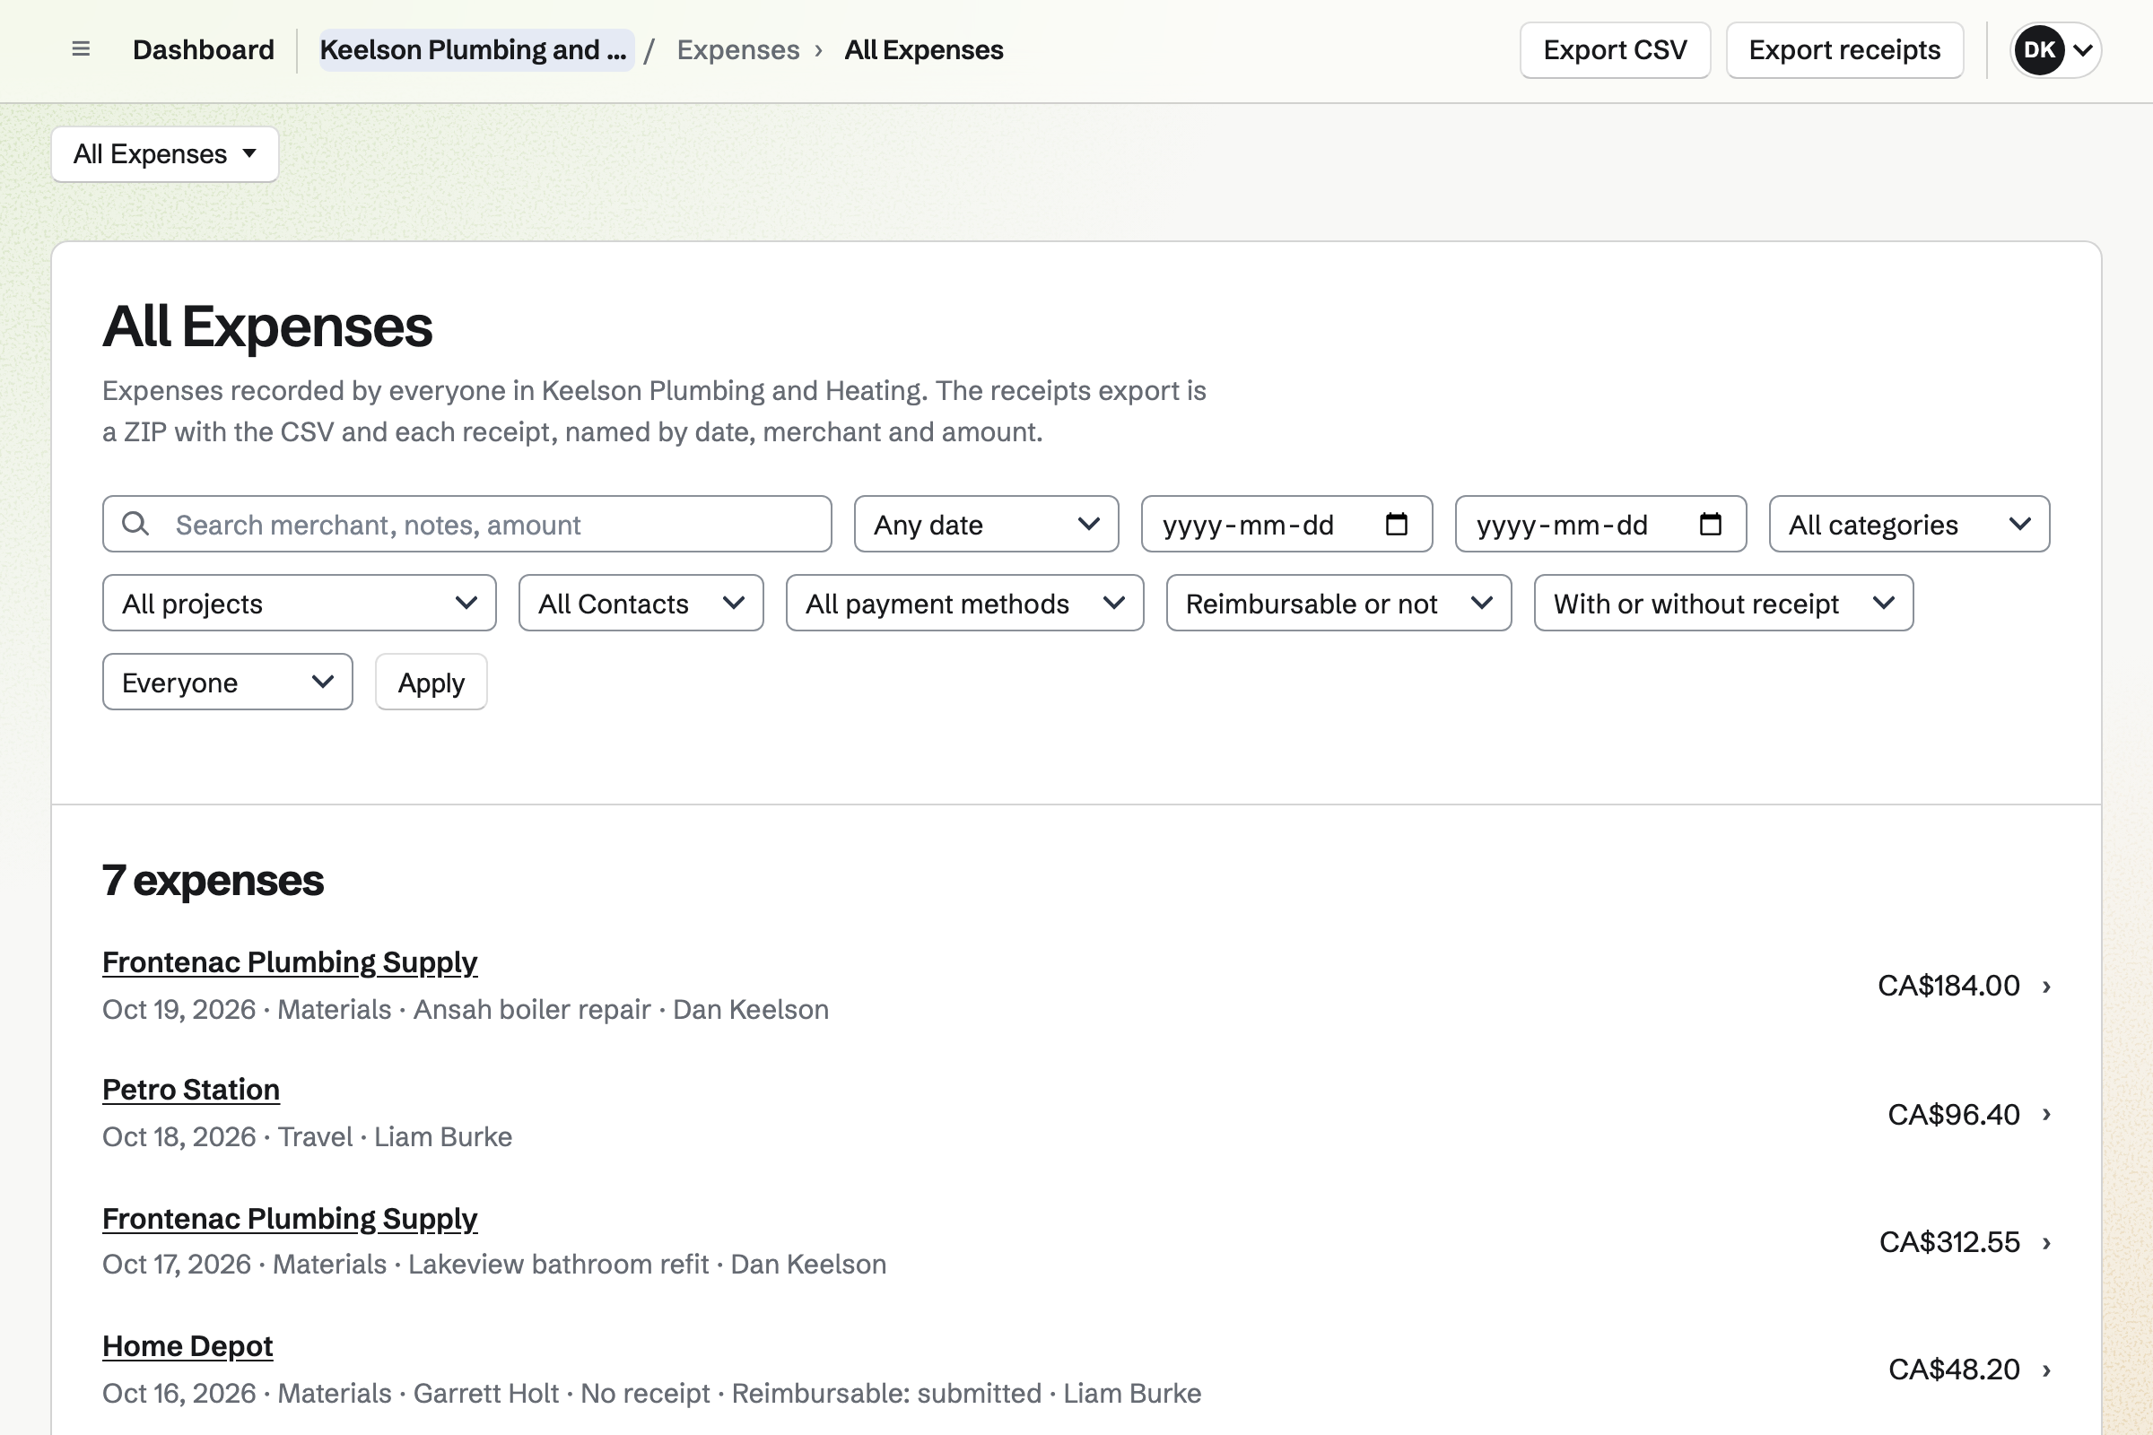Open the Any date dropdown

coord(986,525)
